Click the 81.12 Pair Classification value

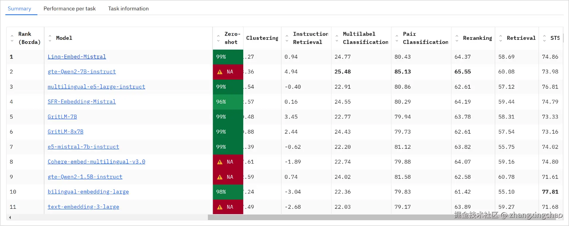[403, 147]
